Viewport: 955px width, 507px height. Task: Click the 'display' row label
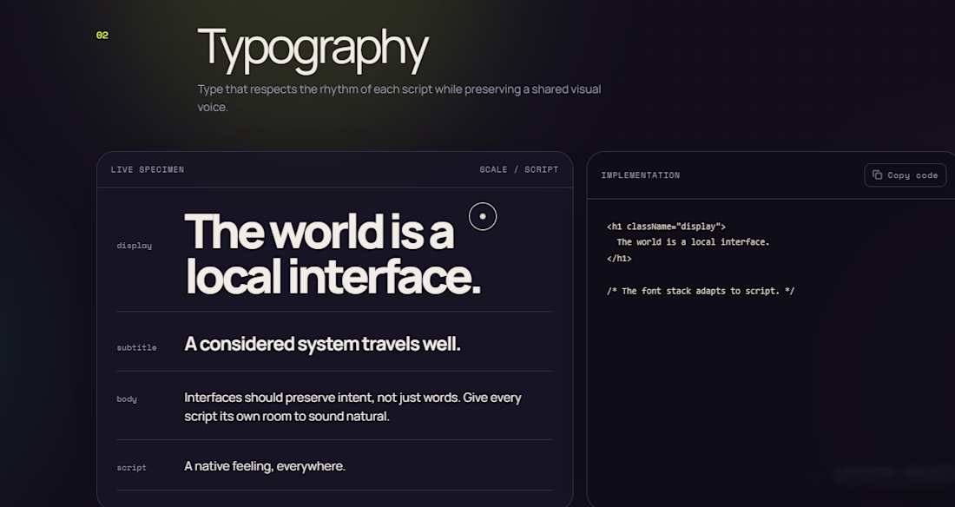click(x=134, y=246)
